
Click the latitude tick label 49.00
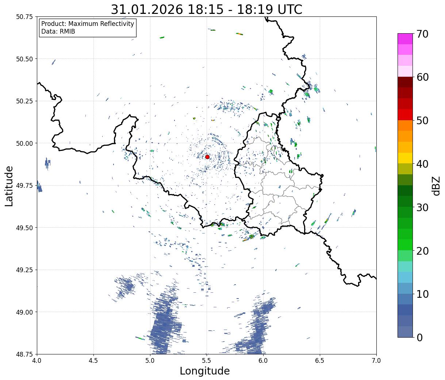[x=24, y=312]
